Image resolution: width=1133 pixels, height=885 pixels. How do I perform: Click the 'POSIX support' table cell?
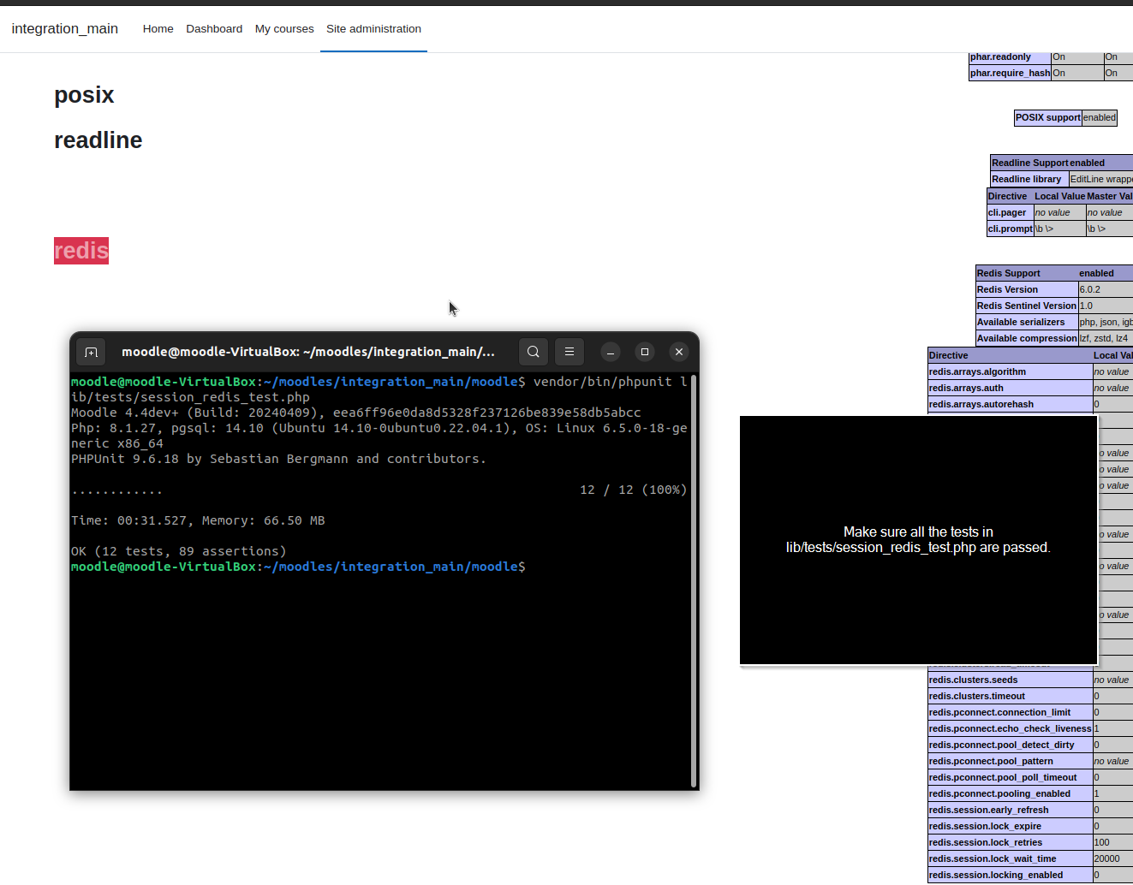click(1047, 117)
